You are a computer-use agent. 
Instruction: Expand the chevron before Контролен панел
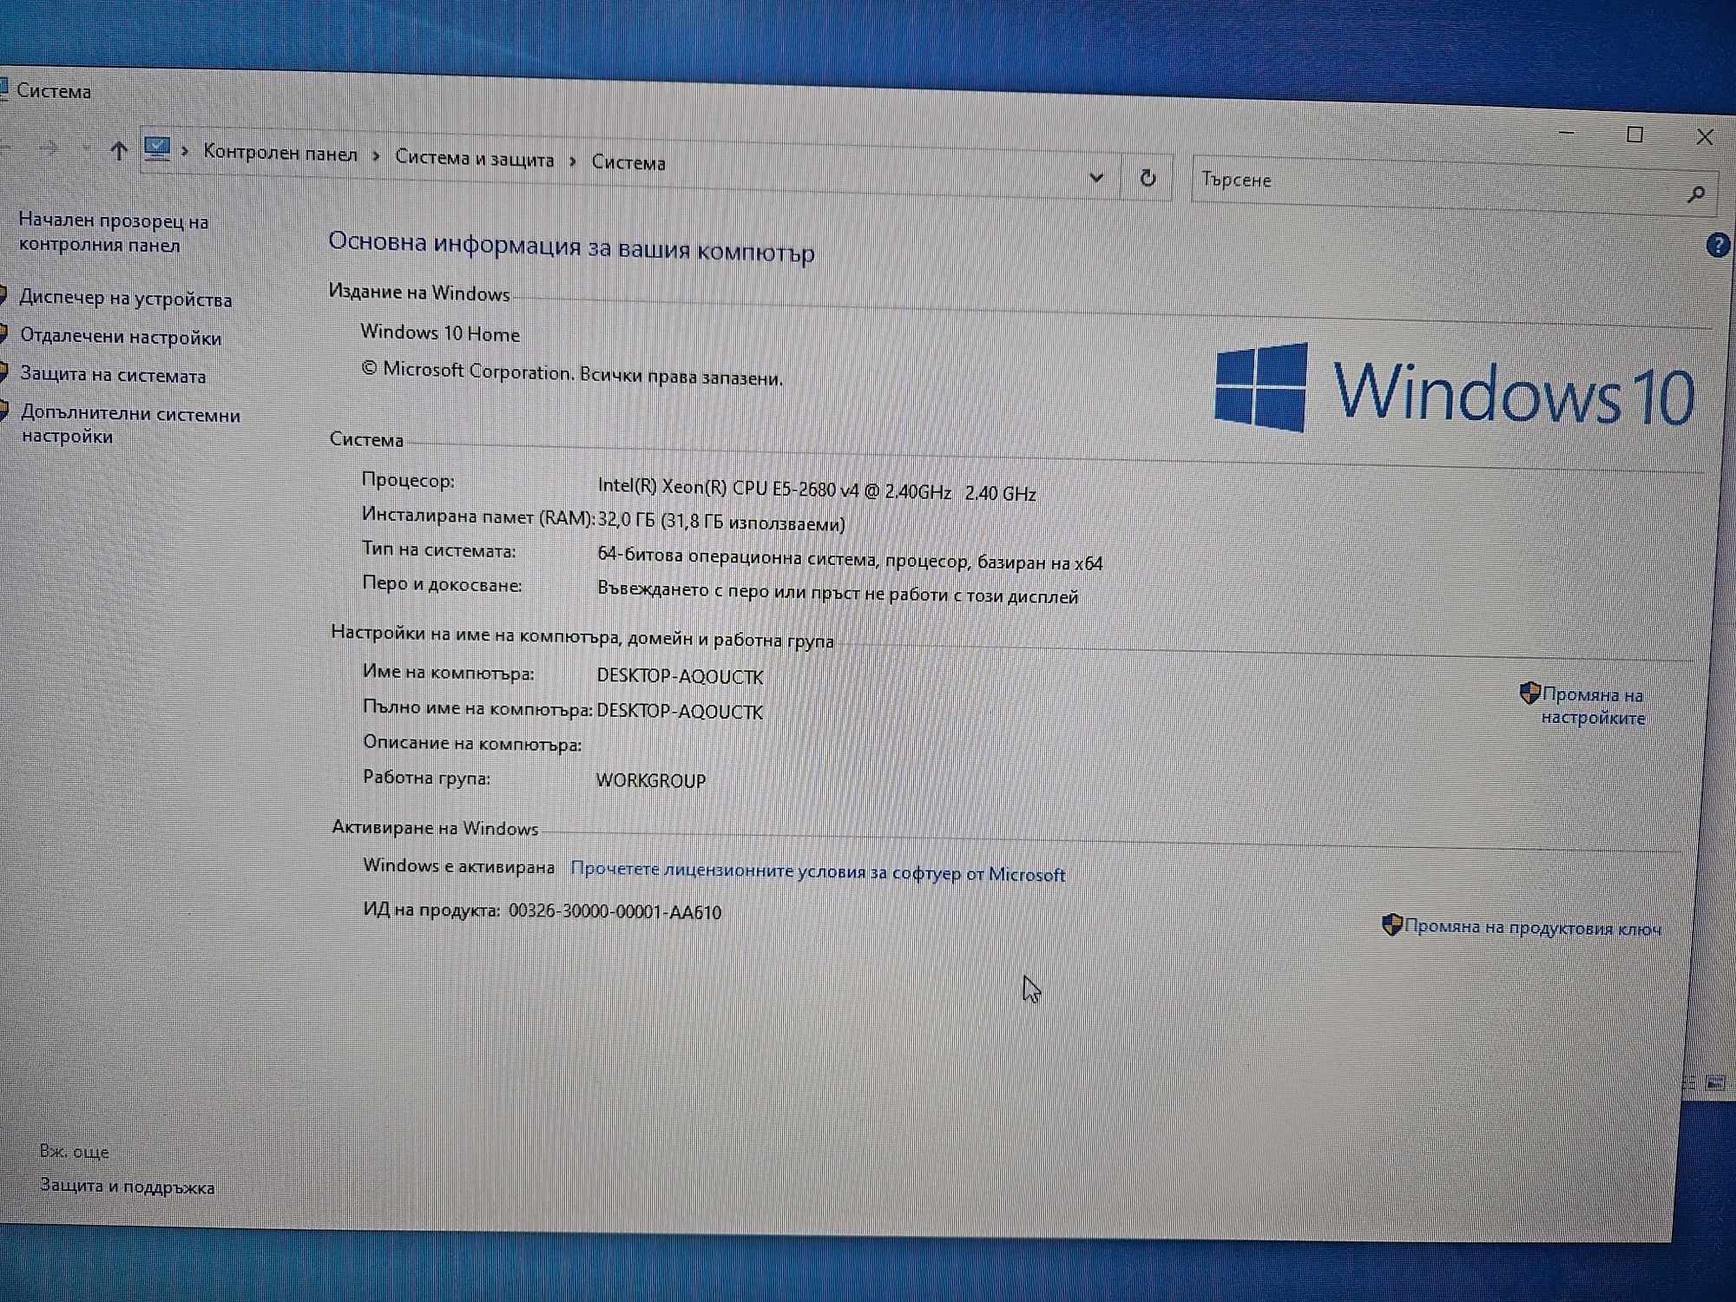pyautogui.click(x=184, y=151)
